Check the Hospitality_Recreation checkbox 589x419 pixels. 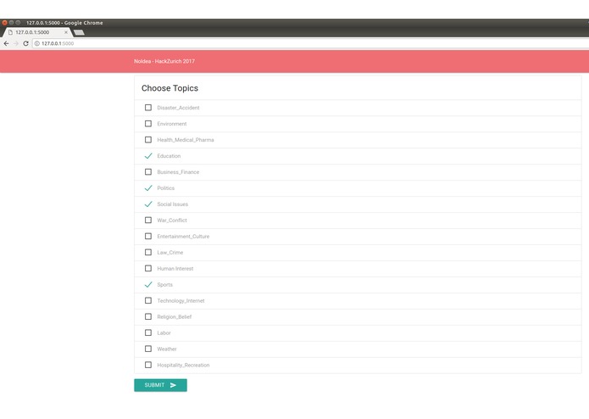coord(148,365)
